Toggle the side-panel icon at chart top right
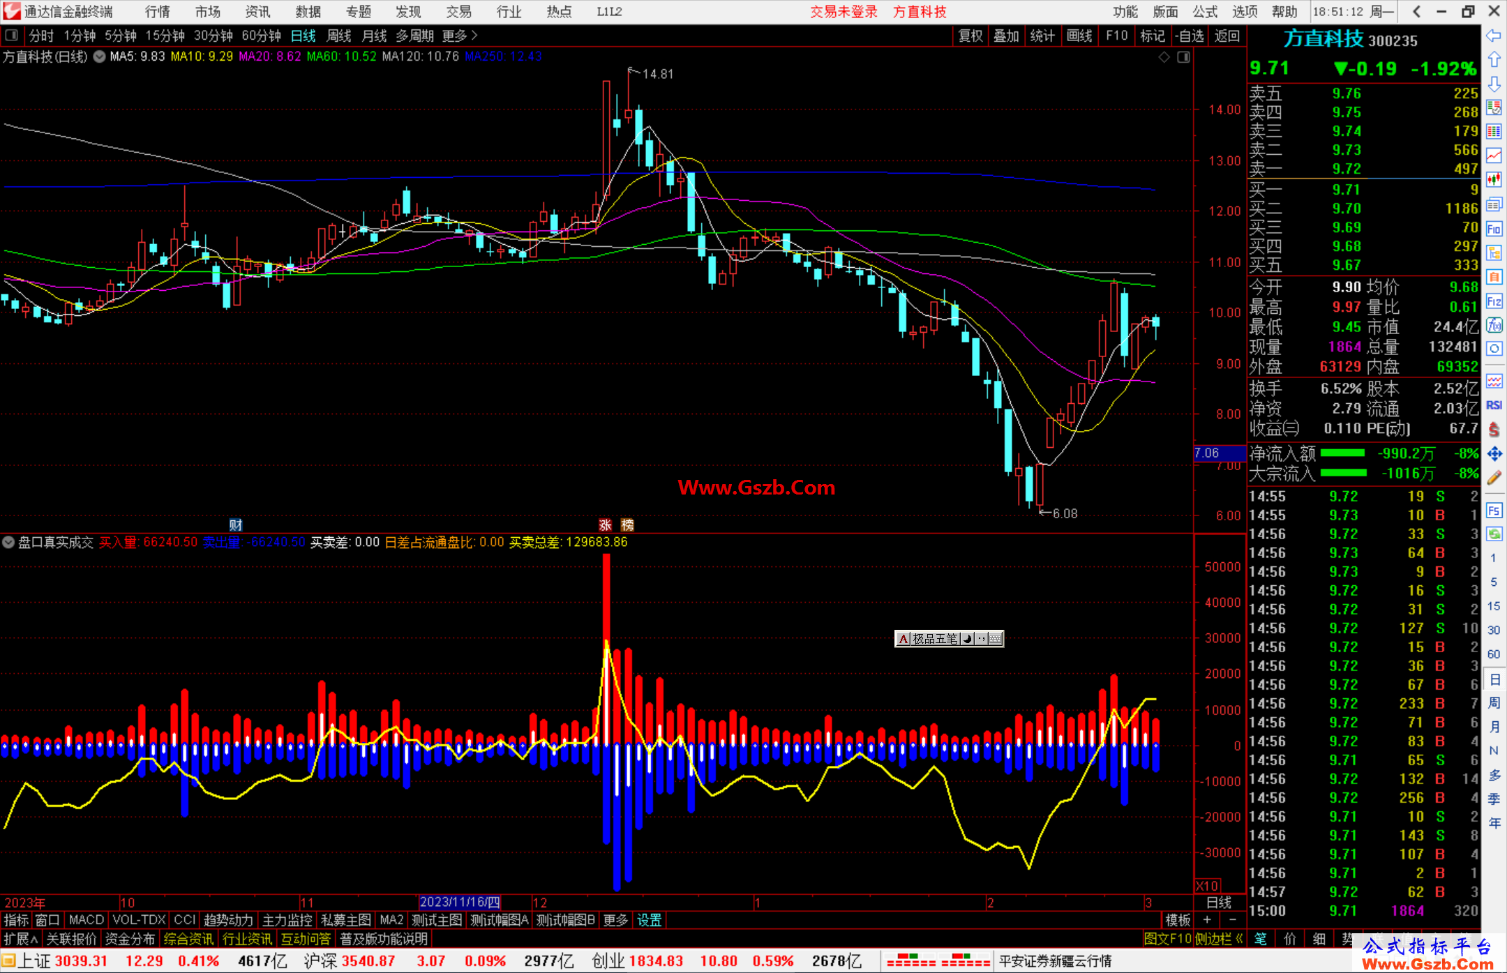 point(1183,57)
